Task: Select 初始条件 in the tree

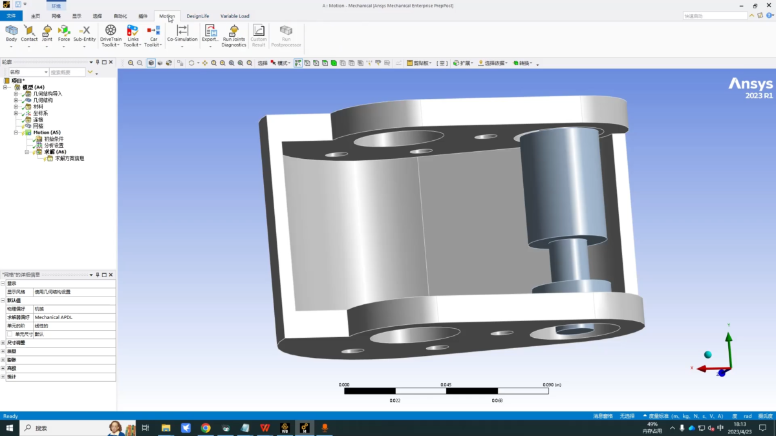Action: click(54, 139)
